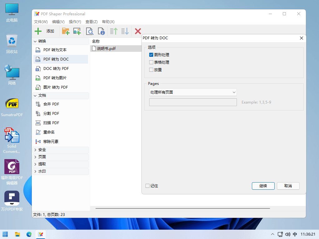Viewport: 319px width, 239px height.
Task: Open 文件(W) menu
Action: (x=41, y=22)
